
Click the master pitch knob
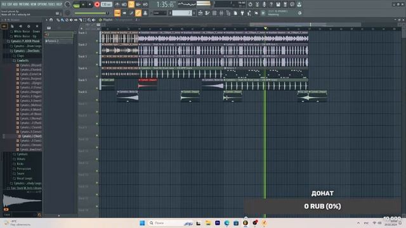[68, 13]
